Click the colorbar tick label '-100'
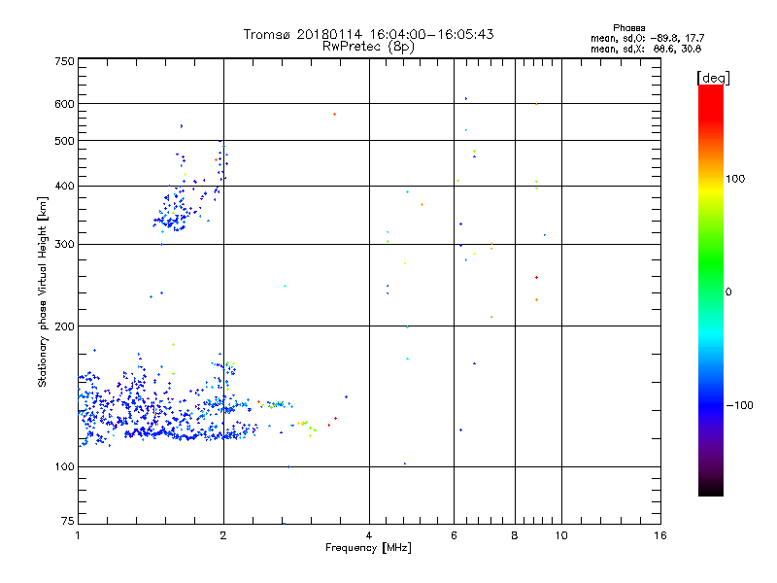This screenshot has width=777, height=583. tap(739, 405)
